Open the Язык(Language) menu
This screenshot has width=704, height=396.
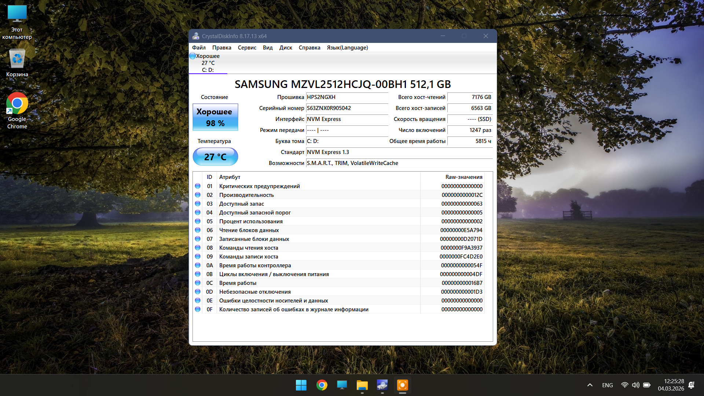coord(347,48)
